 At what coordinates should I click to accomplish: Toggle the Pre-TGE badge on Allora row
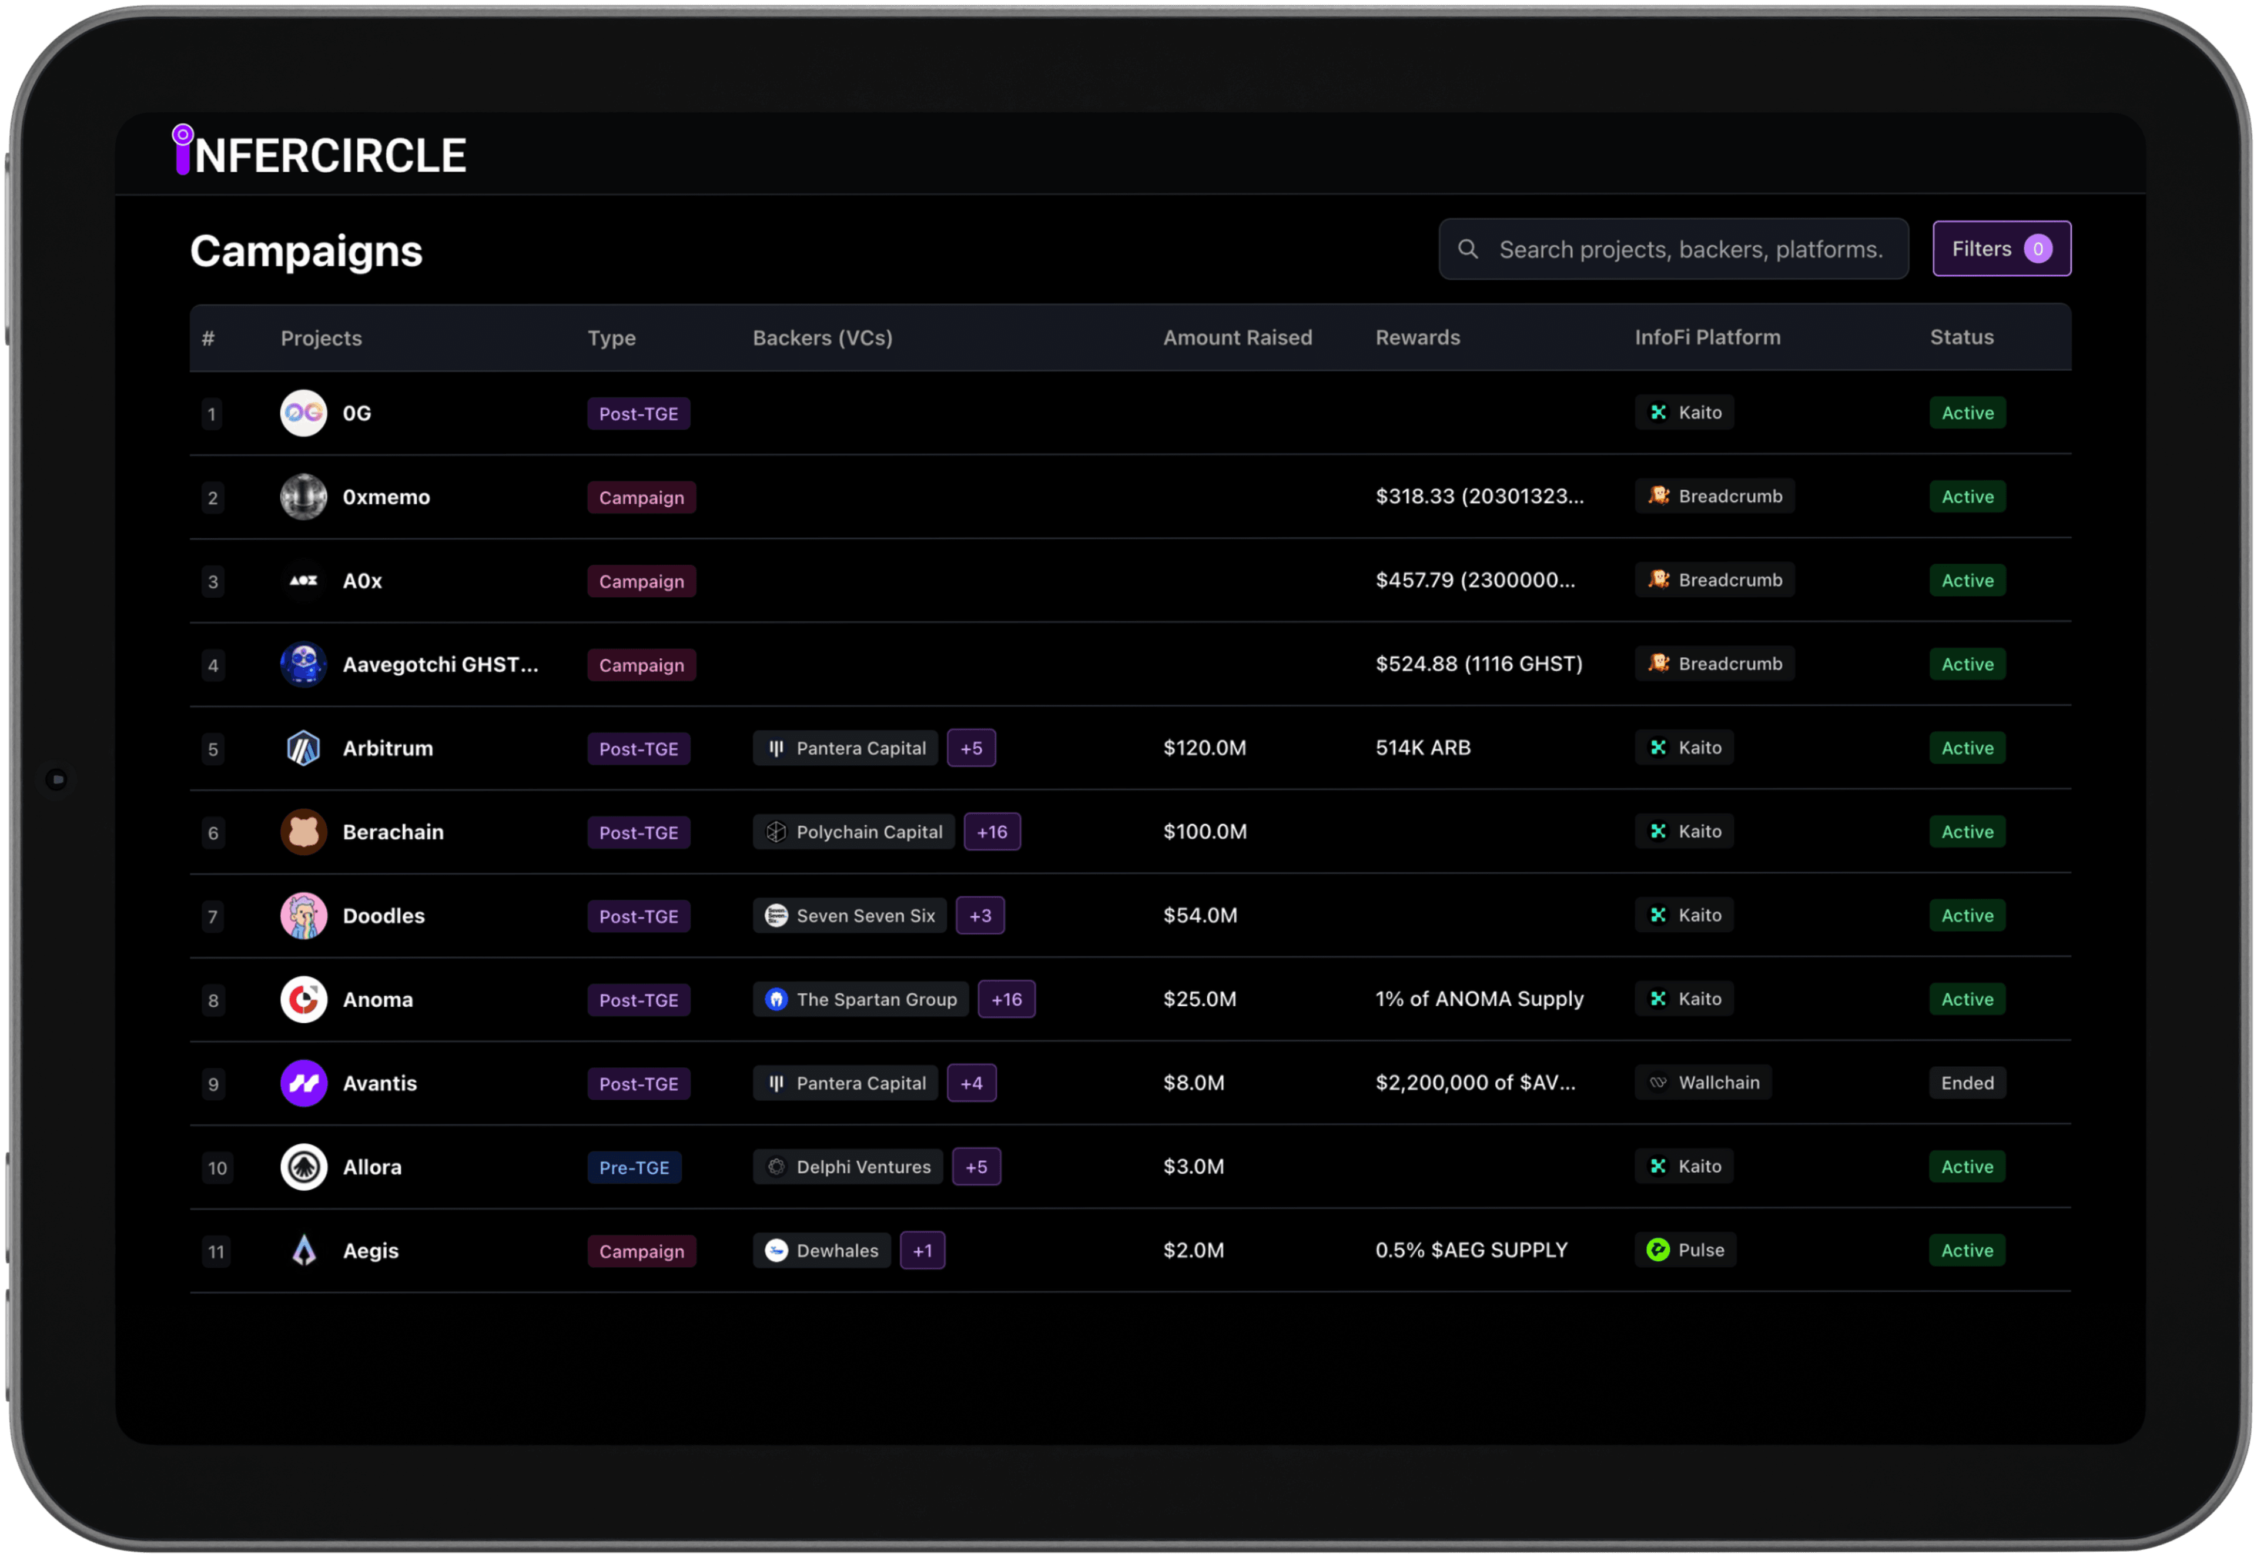(x=634, y=1167)
